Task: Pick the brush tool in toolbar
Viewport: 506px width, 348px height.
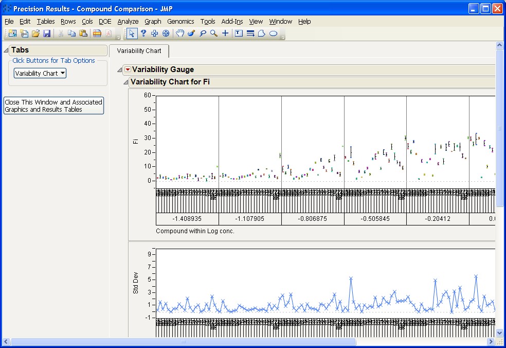Action: (191, 33)
